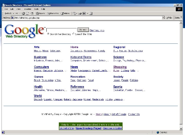Open the Search pane from the toolbar
Viewport: 185px width, 138px height.
[x=41, y=13]
